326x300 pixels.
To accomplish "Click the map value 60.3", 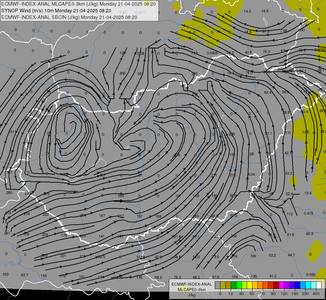I will point(310,234).
